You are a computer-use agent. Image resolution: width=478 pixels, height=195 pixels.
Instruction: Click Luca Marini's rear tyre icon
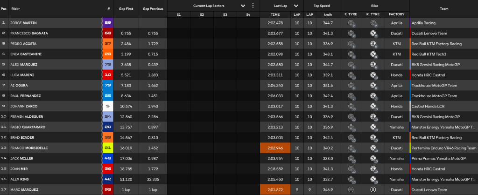point(373,75)
